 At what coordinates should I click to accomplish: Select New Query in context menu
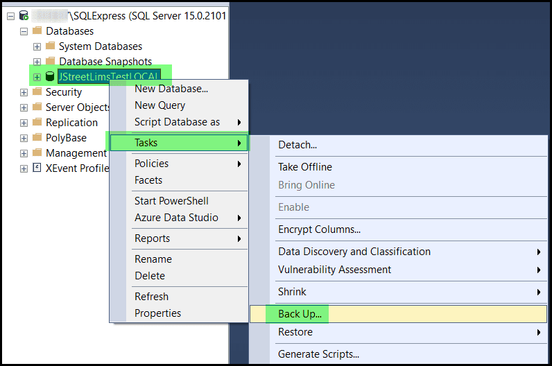(x=179, y=105)
